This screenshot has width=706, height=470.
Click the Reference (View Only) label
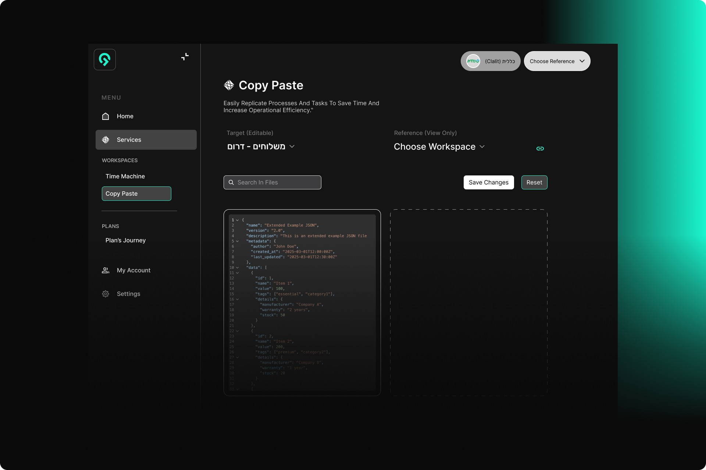click(x=425, y=133)
